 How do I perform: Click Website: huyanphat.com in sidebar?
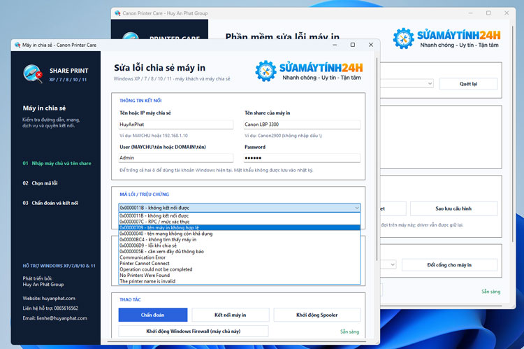(x=49, y=298)
